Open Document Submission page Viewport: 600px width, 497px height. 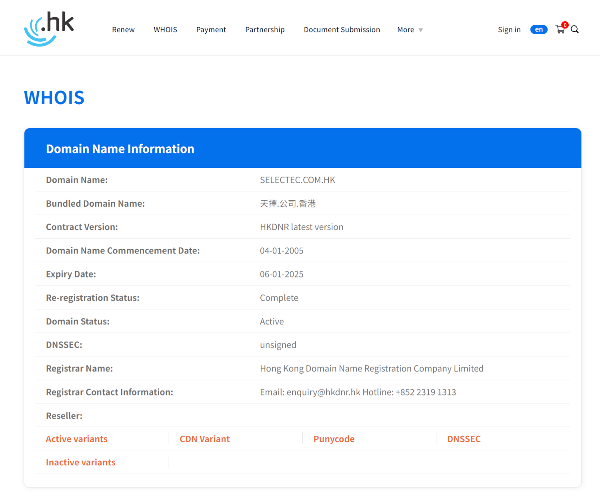coord(342,30)
